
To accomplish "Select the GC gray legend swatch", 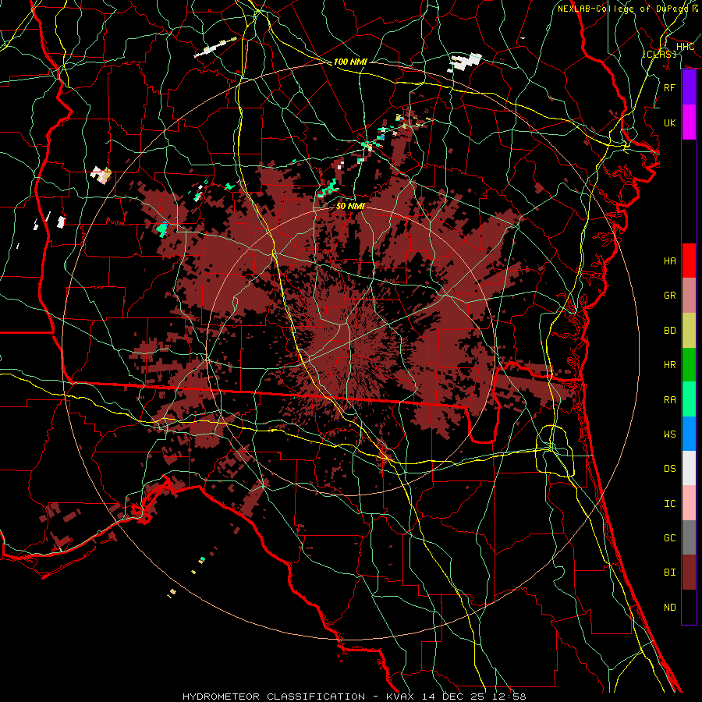I will pos(689,537).
